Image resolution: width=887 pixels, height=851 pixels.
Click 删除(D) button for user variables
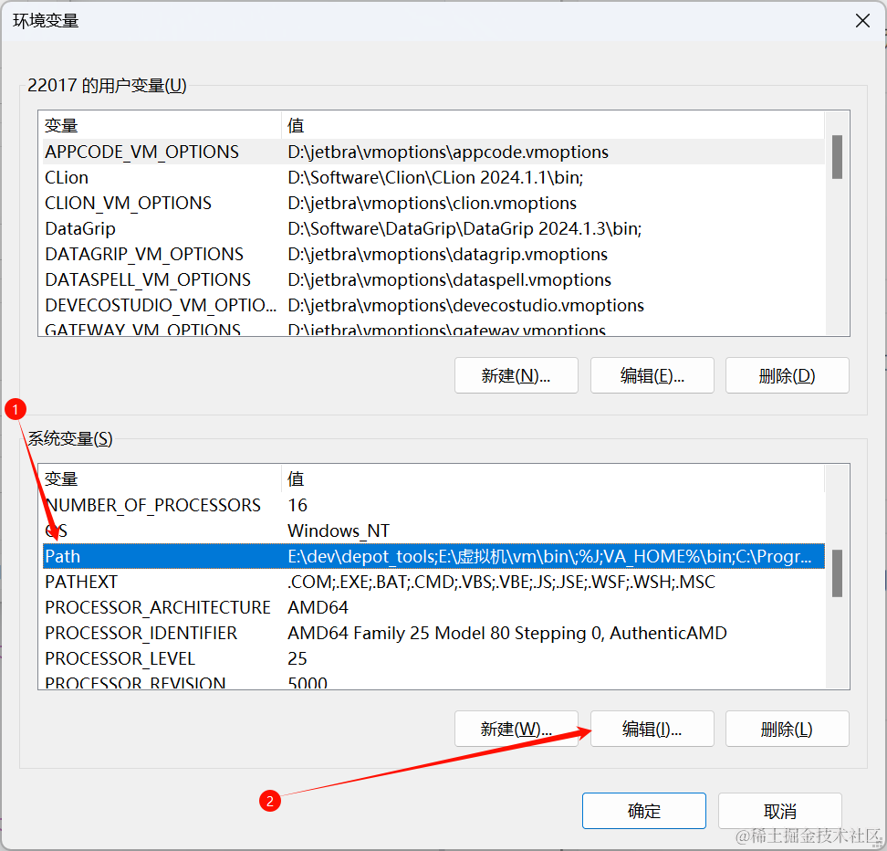pyautogui.click(x=787, y=375)
